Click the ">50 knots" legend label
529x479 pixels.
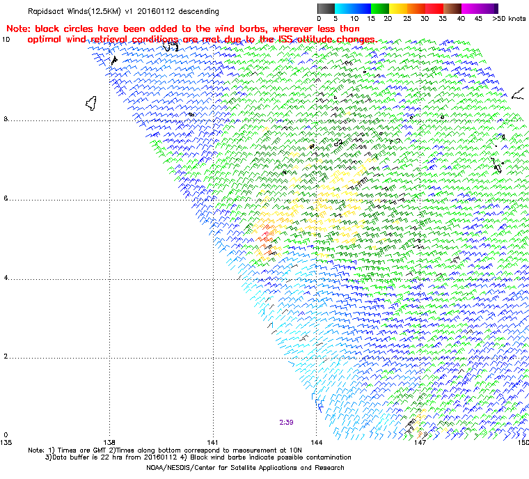click(x=509, y=19)
